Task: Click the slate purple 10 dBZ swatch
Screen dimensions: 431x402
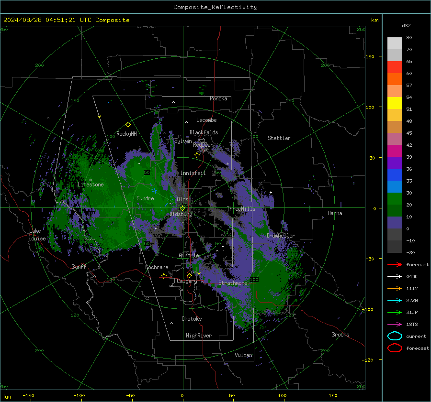Action: point(395,222)
